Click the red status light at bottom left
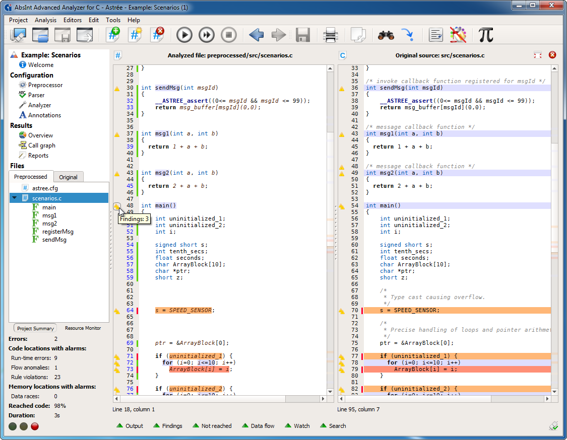This screenshot has width=567, height=440. tap(35, 426)
